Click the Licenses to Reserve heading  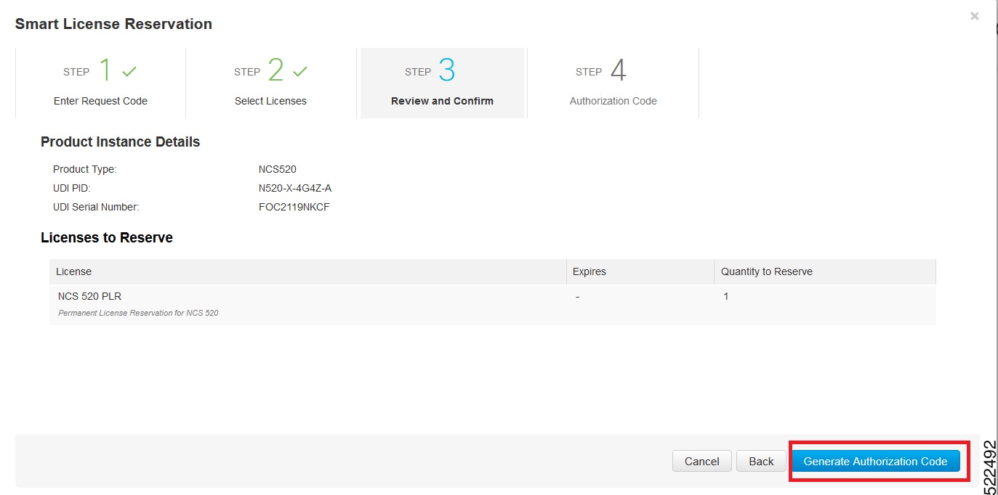pos(107,237)
